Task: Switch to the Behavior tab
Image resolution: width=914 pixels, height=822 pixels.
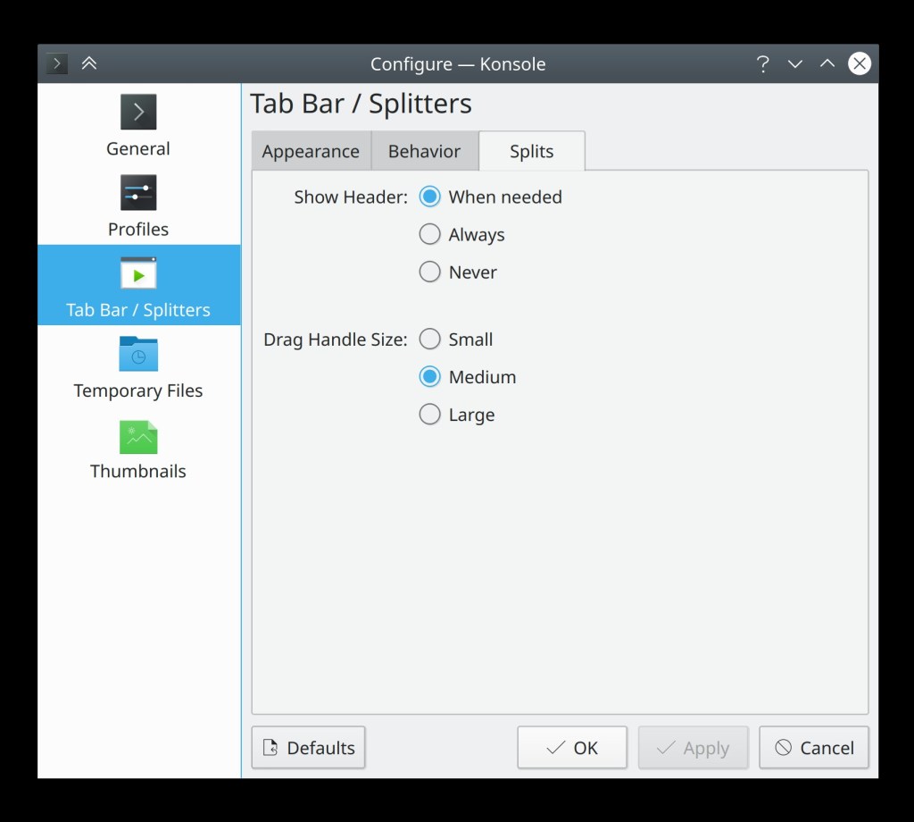Action: [424, 151]
